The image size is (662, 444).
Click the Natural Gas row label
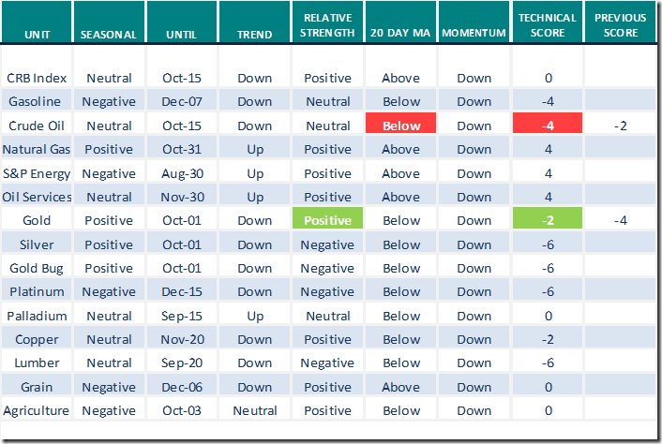[37, 150]
